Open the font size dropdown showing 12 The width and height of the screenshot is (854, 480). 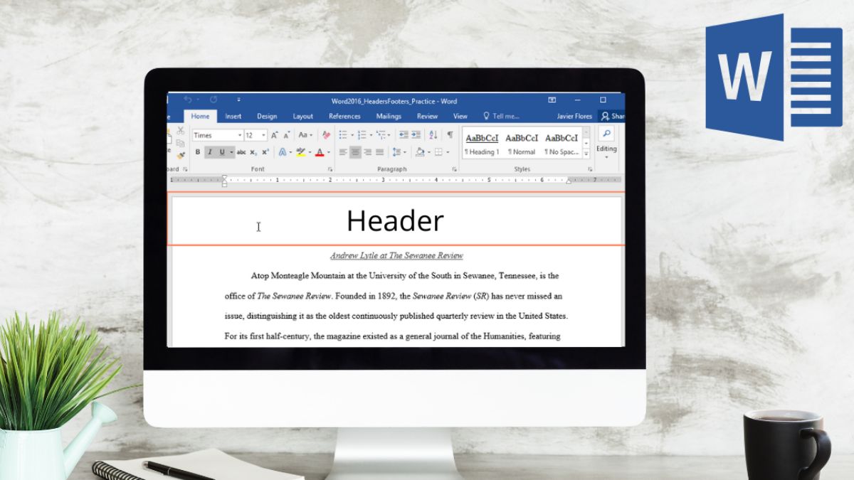pos(256,135)
